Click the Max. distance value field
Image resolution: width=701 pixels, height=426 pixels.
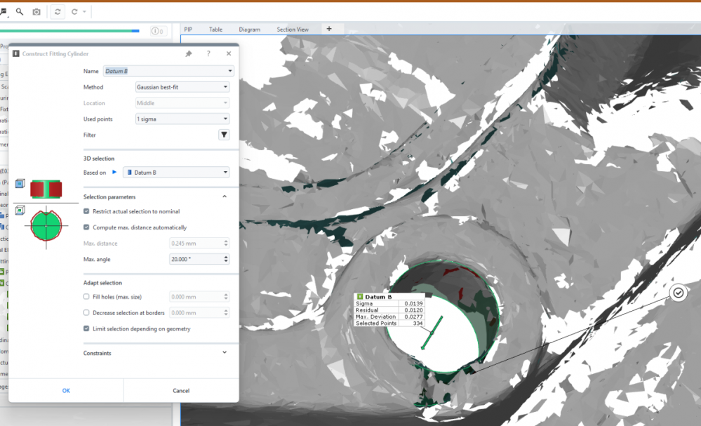pos(196,243)
